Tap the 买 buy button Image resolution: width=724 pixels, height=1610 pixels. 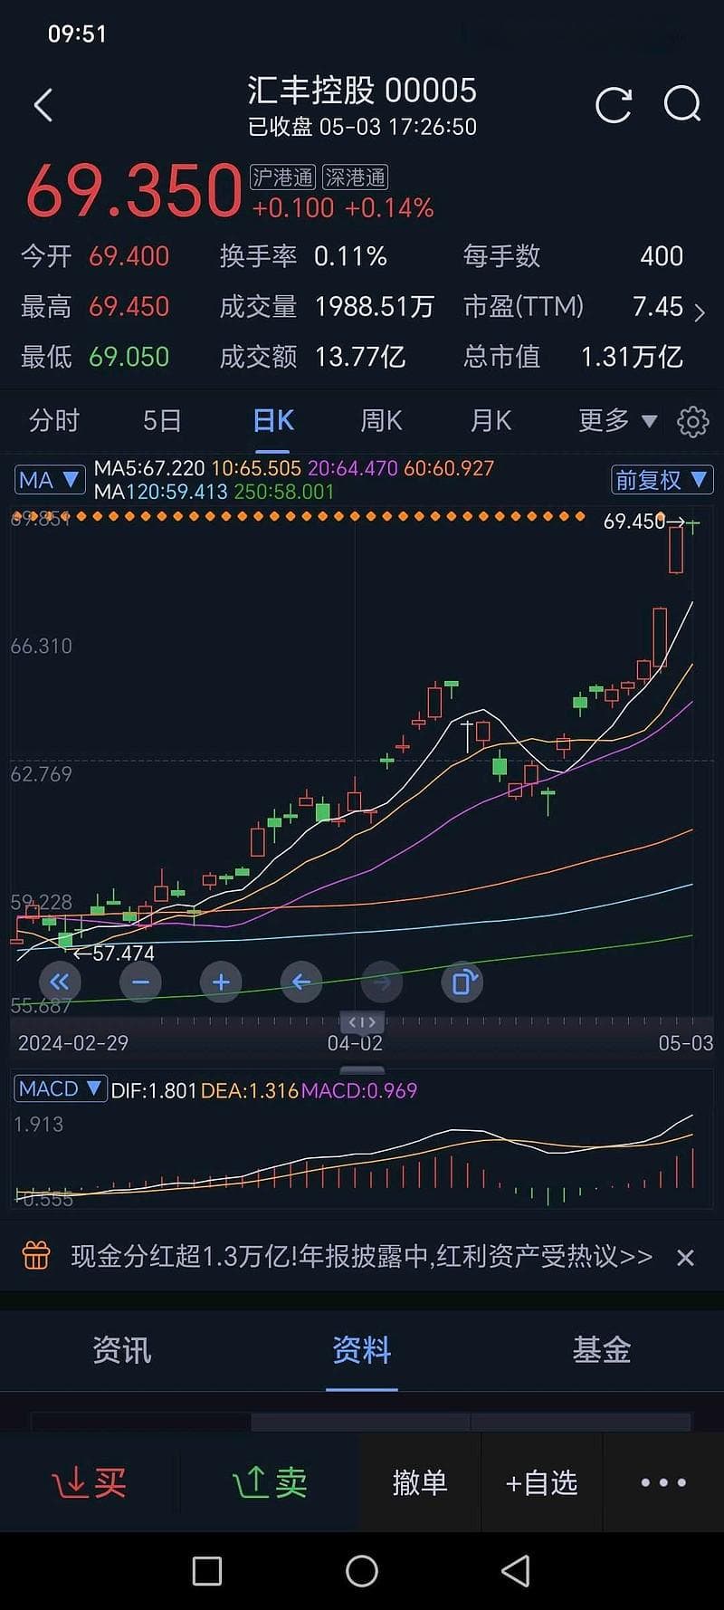point(89,1482)
